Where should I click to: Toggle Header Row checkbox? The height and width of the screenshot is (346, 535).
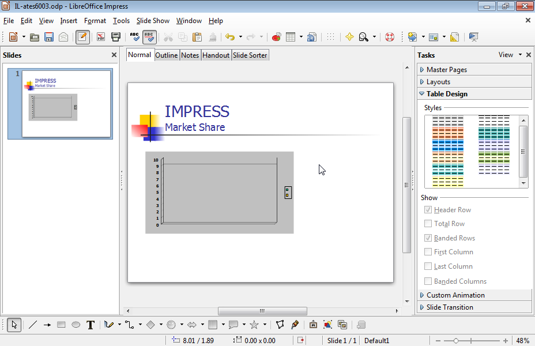pos(428,209)
